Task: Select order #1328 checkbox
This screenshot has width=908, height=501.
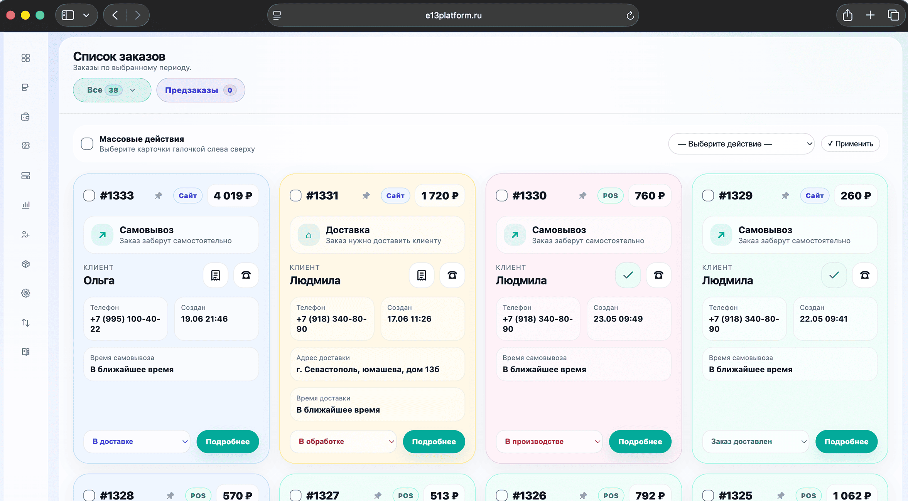Action: coord(89,495)
